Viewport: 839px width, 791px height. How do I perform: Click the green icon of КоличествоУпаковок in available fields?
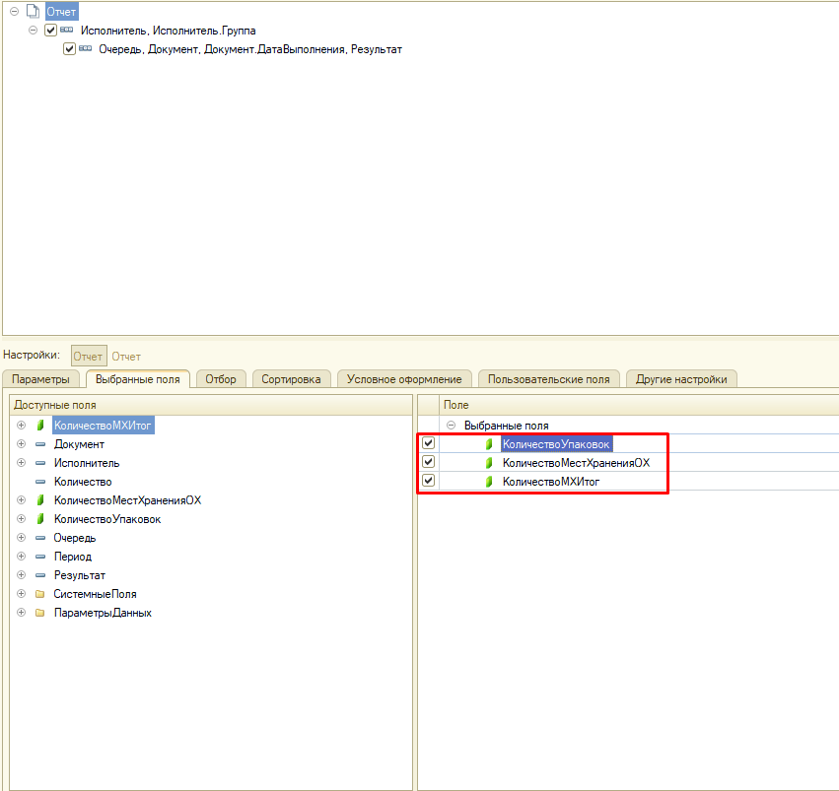coord(40,519)
